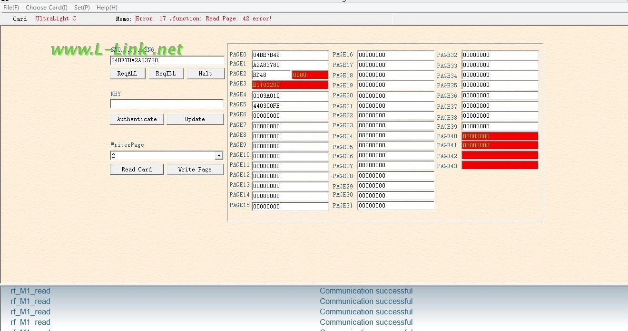Click into the KEY input field
Screen dimensions: 628x331
point(167,104)
